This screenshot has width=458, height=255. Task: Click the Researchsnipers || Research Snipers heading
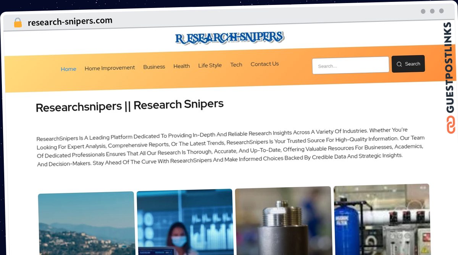coord(130,105)
